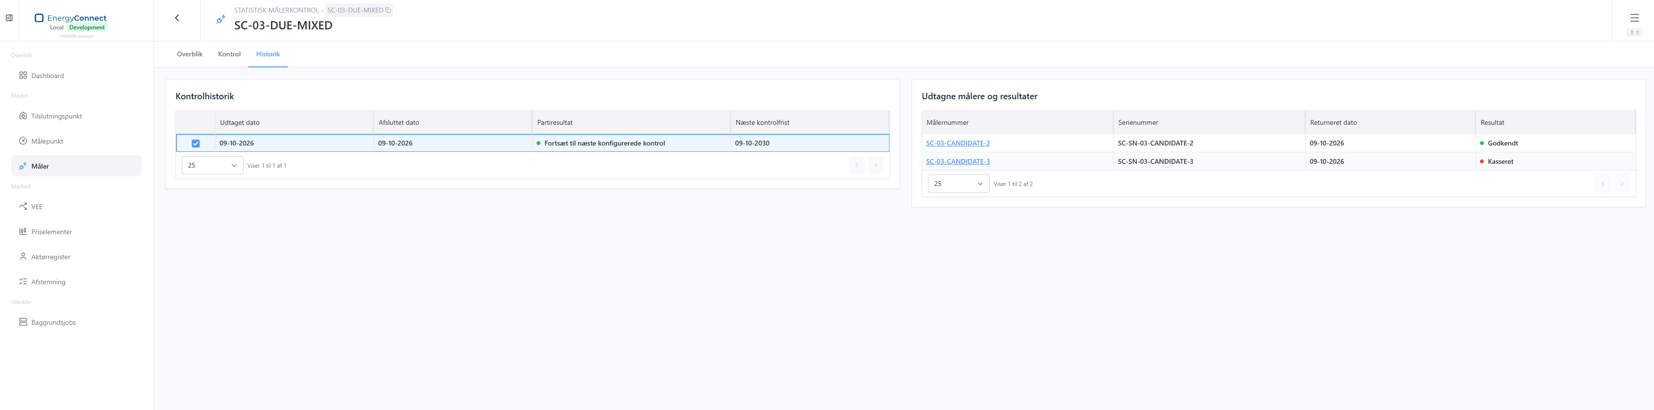
Task: Go to previous page in Kontrolhistorik table
Action: [x=857, y=166]
